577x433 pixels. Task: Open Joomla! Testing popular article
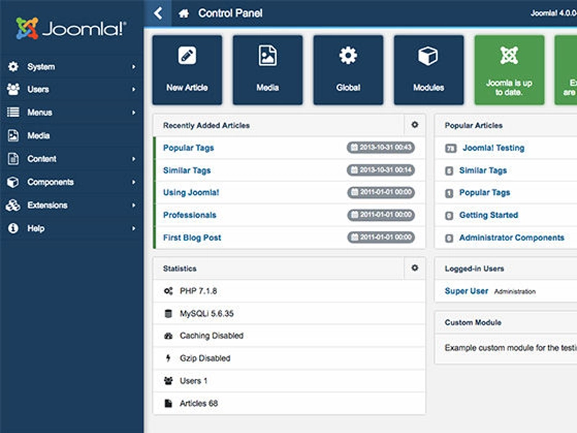[x=493, y=148]
